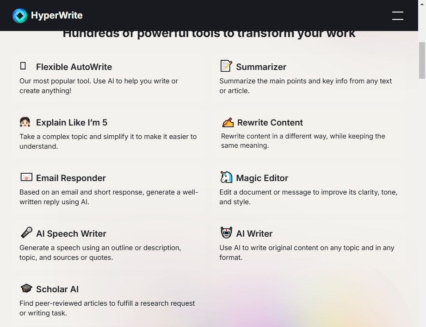The image size is (426, 327).
Task: Click "Rewrite content in a different way" text
Action: 303,141
